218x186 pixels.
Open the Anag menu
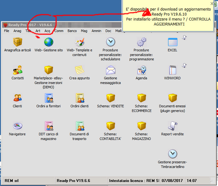pyautogui.click(x=17, y=31)
